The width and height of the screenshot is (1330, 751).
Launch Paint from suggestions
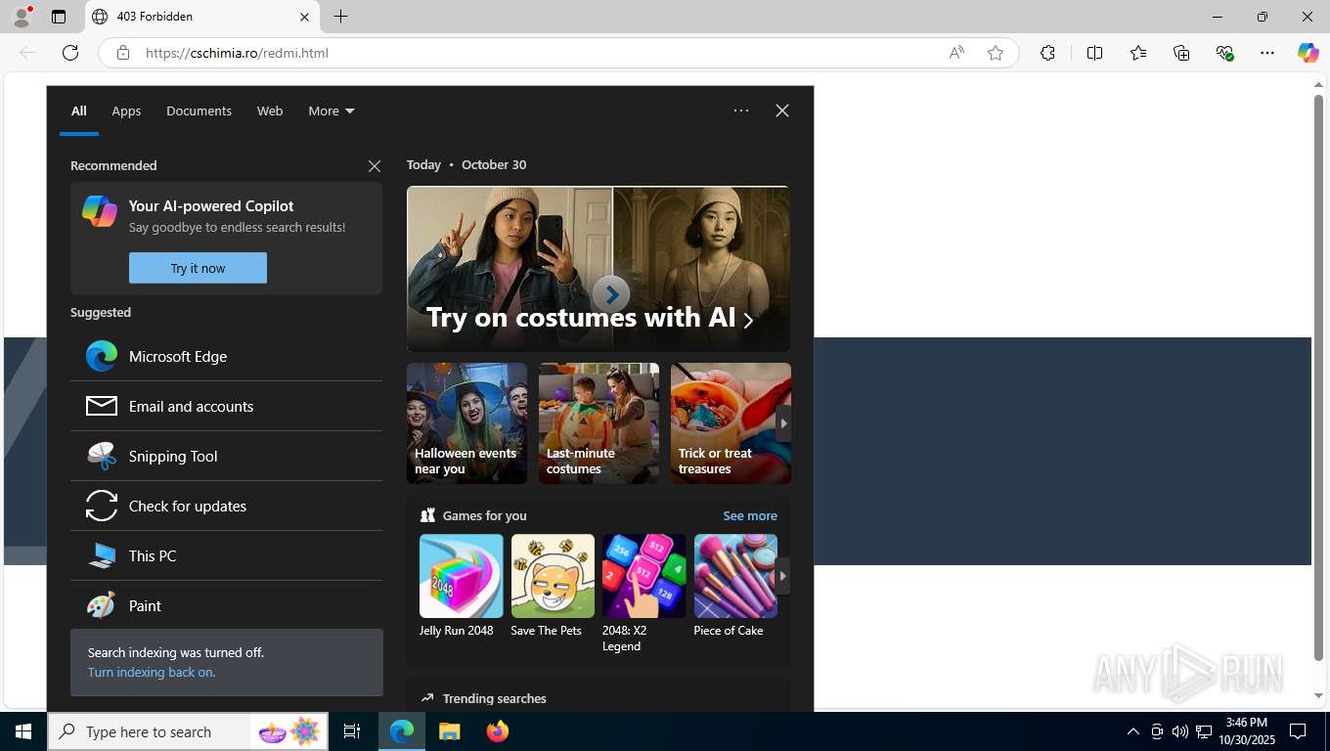[x=226, y=605]
